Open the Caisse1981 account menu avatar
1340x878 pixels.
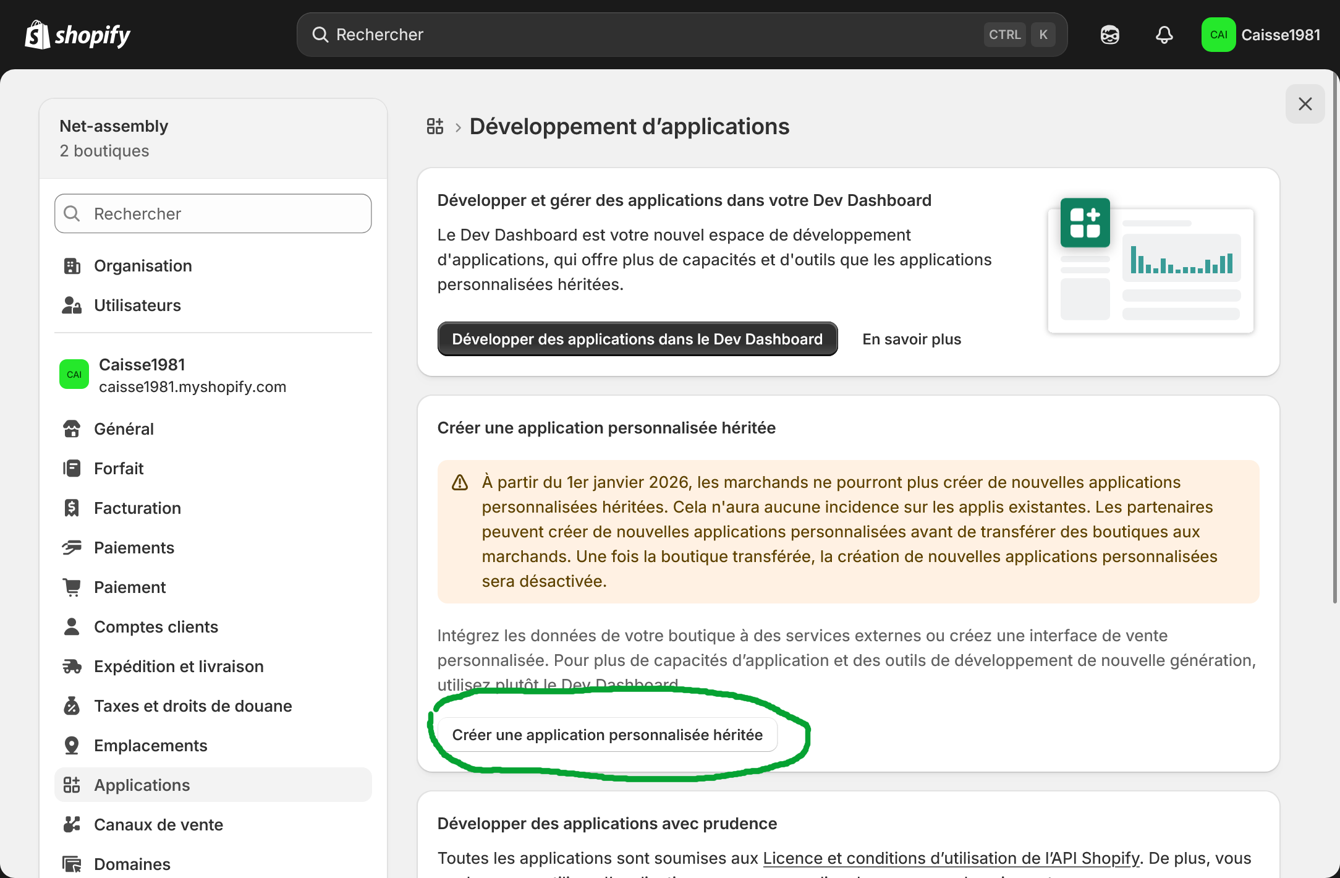point(1218,35)
